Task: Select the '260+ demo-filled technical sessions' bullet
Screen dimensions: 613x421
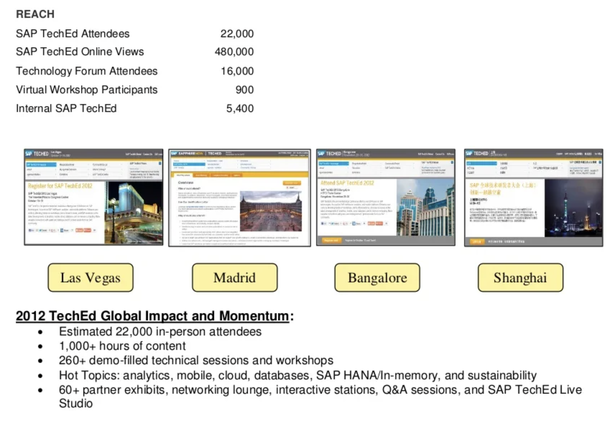Action: point(196,360)
